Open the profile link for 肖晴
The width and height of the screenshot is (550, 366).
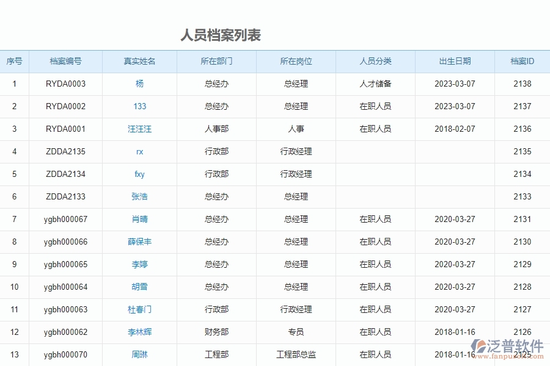(139, 219)
